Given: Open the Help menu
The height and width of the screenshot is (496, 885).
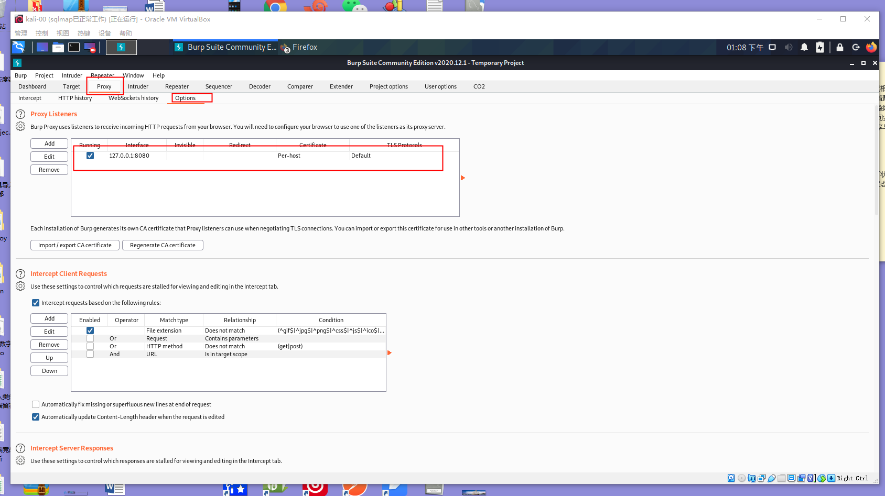Looking at the screenshot, I should point(158,75).
